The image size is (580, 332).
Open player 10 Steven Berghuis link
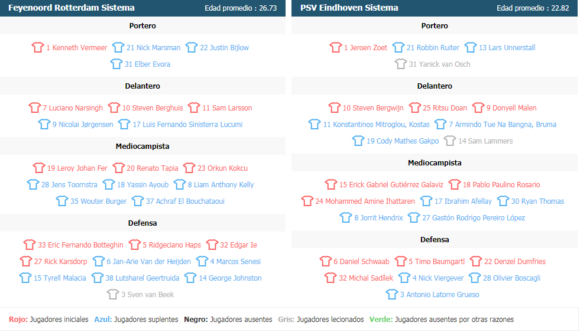(153, 108)
